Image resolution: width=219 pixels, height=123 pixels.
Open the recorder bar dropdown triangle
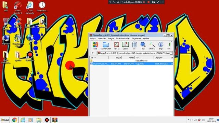110,2
